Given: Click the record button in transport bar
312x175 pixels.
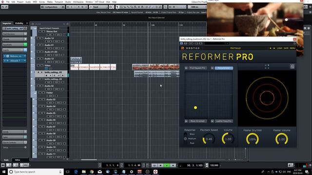Looking at the screenshot, I should [x=173, y=165].
